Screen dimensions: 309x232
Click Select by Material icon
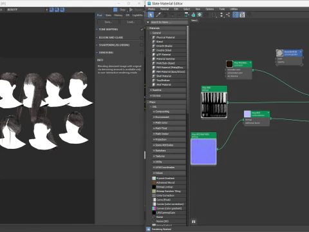click(249, 15)
